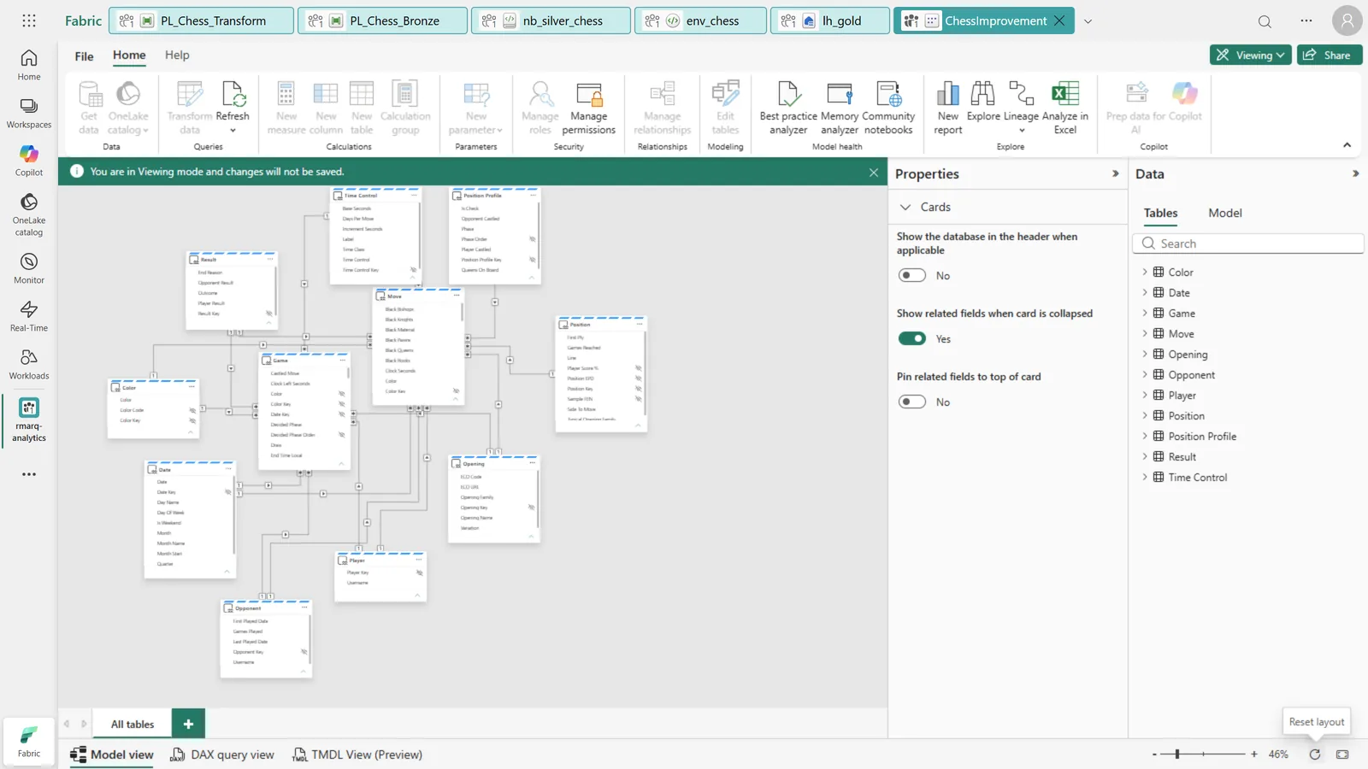Expand the Move table node
Image resolution: width=1368 pixels, height=769 pixels.
[x=1145, y=333]
